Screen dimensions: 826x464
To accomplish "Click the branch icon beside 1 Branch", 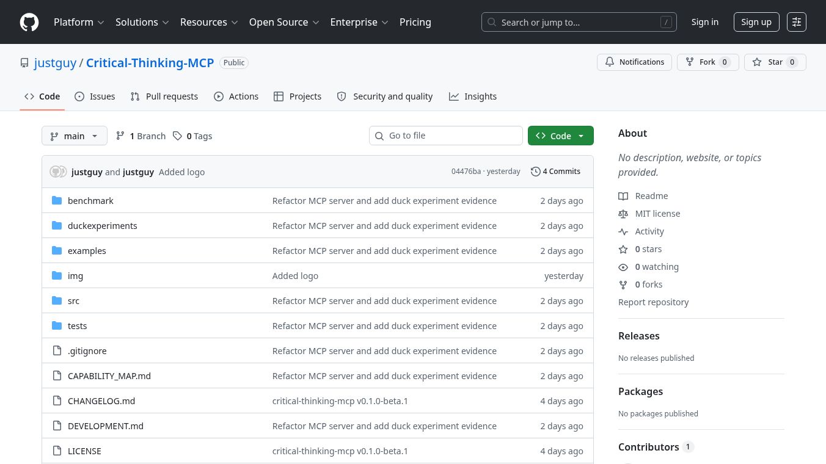I will pos(120,136).
